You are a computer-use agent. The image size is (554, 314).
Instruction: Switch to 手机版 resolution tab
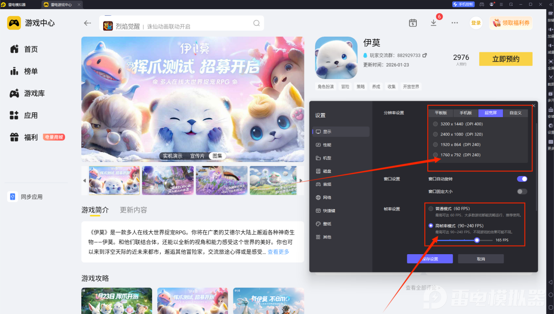coord(466,113)
